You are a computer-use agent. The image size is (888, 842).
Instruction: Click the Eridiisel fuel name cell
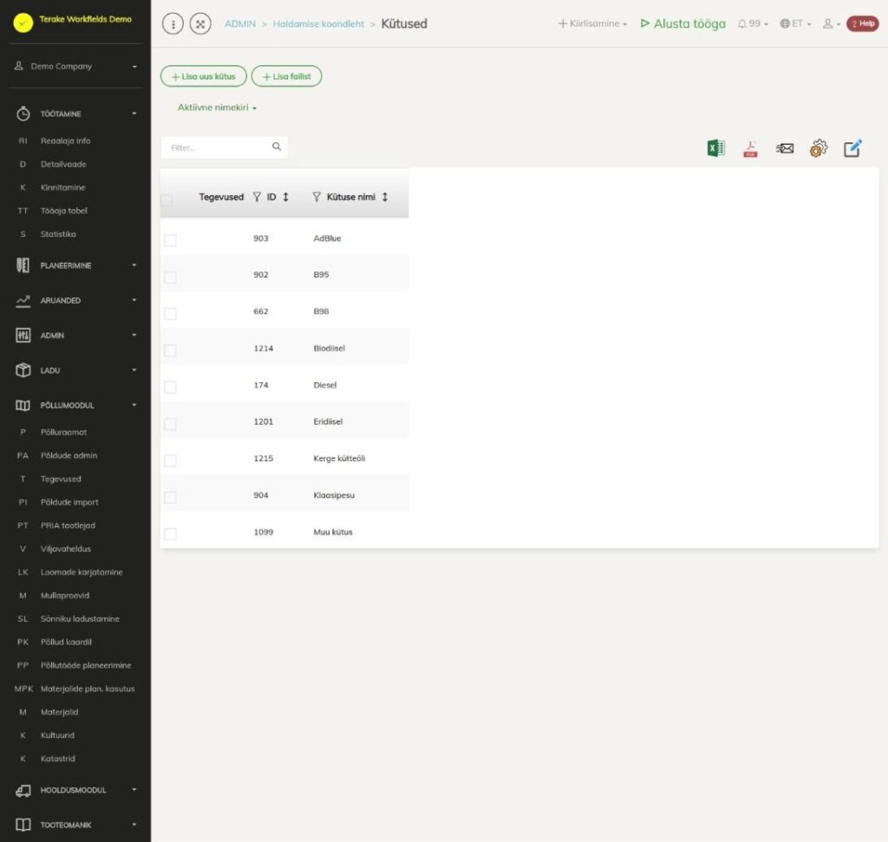(x=328, y=421)
